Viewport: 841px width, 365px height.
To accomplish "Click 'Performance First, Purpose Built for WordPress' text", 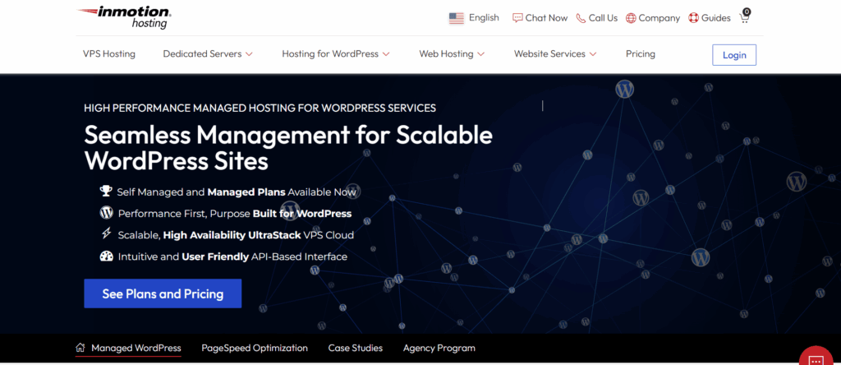I will pyautogui.click(x=235, y=213).
